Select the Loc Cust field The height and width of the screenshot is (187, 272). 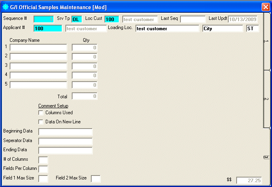(112, 19)
